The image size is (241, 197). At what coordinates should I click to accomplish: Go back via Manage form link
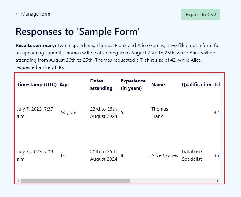click(x=33, y=14)
